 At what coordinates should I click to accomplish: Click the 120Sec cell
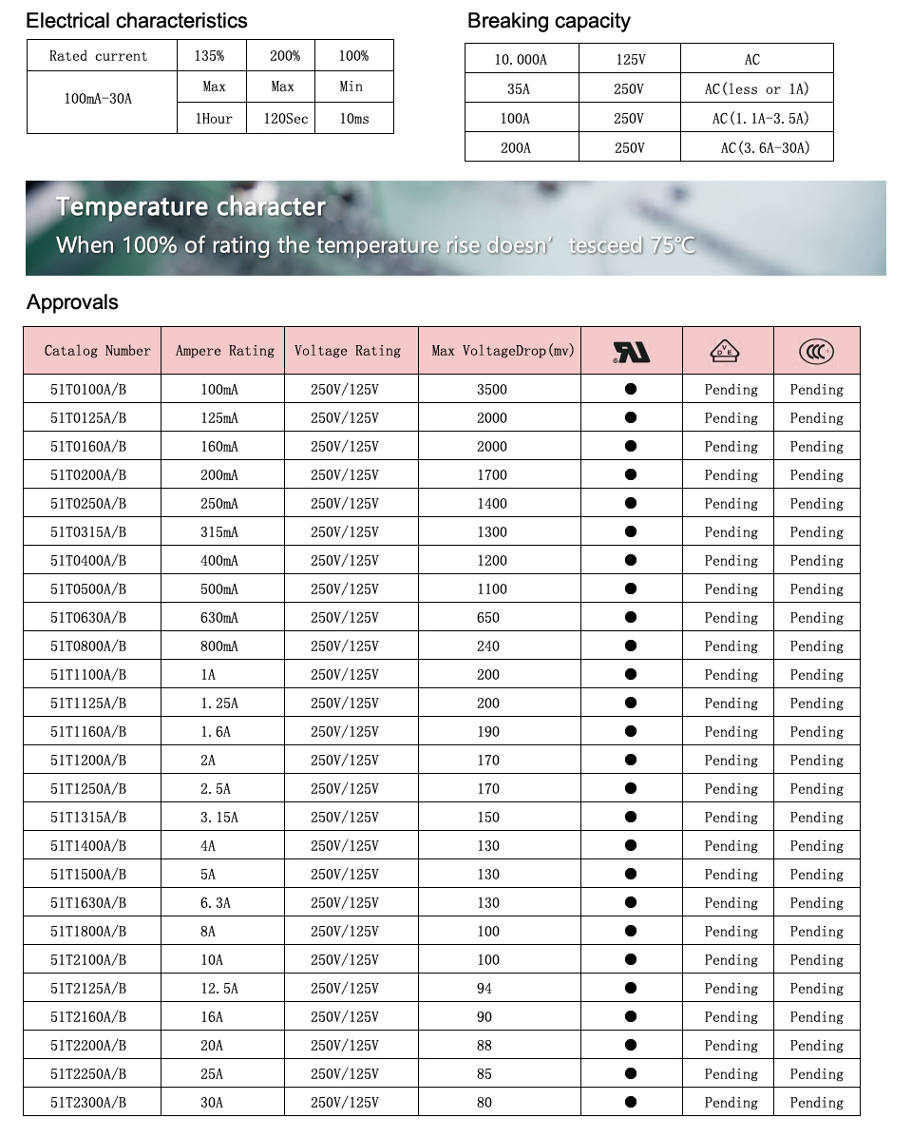[x=280, y=118]
